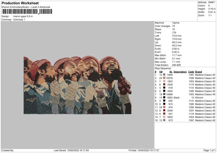Click the purple swatch in stop row 1

coord(164,75)
